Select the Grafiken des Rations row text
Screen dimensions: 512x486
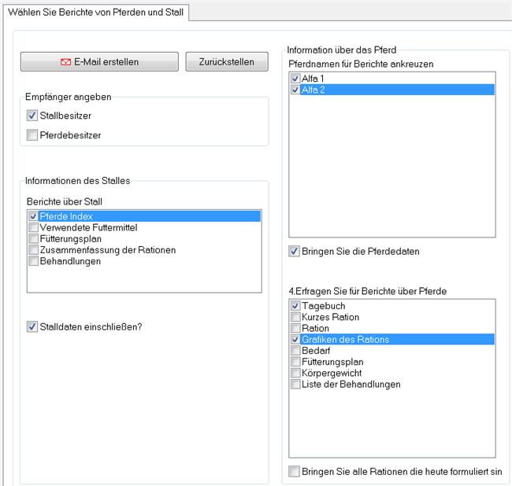(346, 340)
